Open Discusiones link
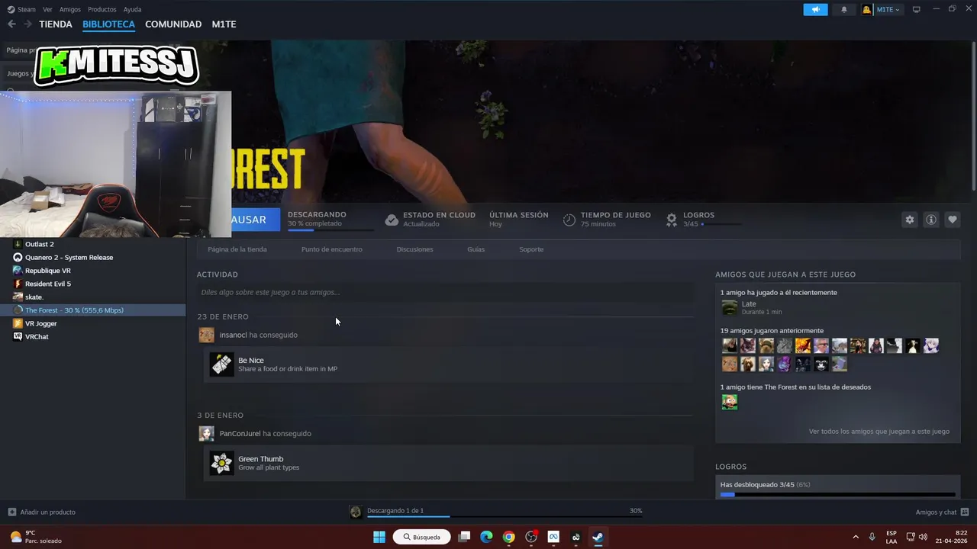The height and width of the screenshot is (549, 977). [414, 249]
